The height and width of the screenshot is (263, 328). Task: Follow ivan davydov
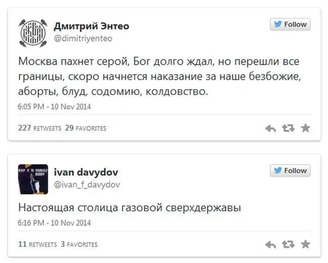290,171
